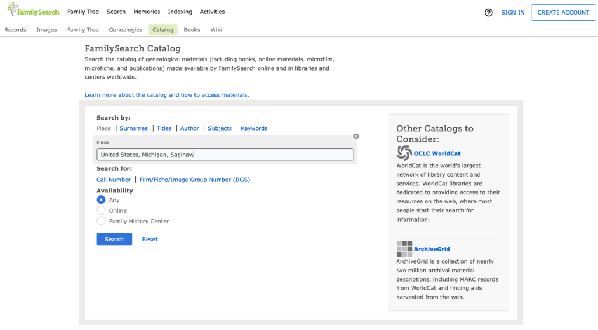Open the Learn more about catalog link
Image resolution: width=598 pixels, height=330 pixels.
[x=166, y=95]
